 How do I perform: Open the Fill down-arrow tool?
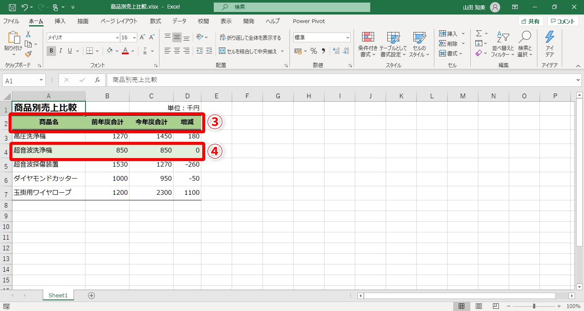coord(479,43)
